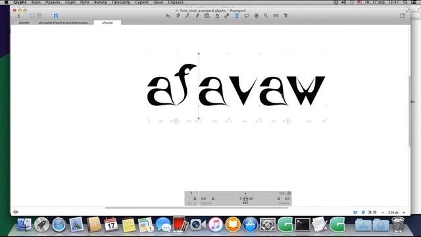Launch Safari from the Dock

tap(59, 224)
